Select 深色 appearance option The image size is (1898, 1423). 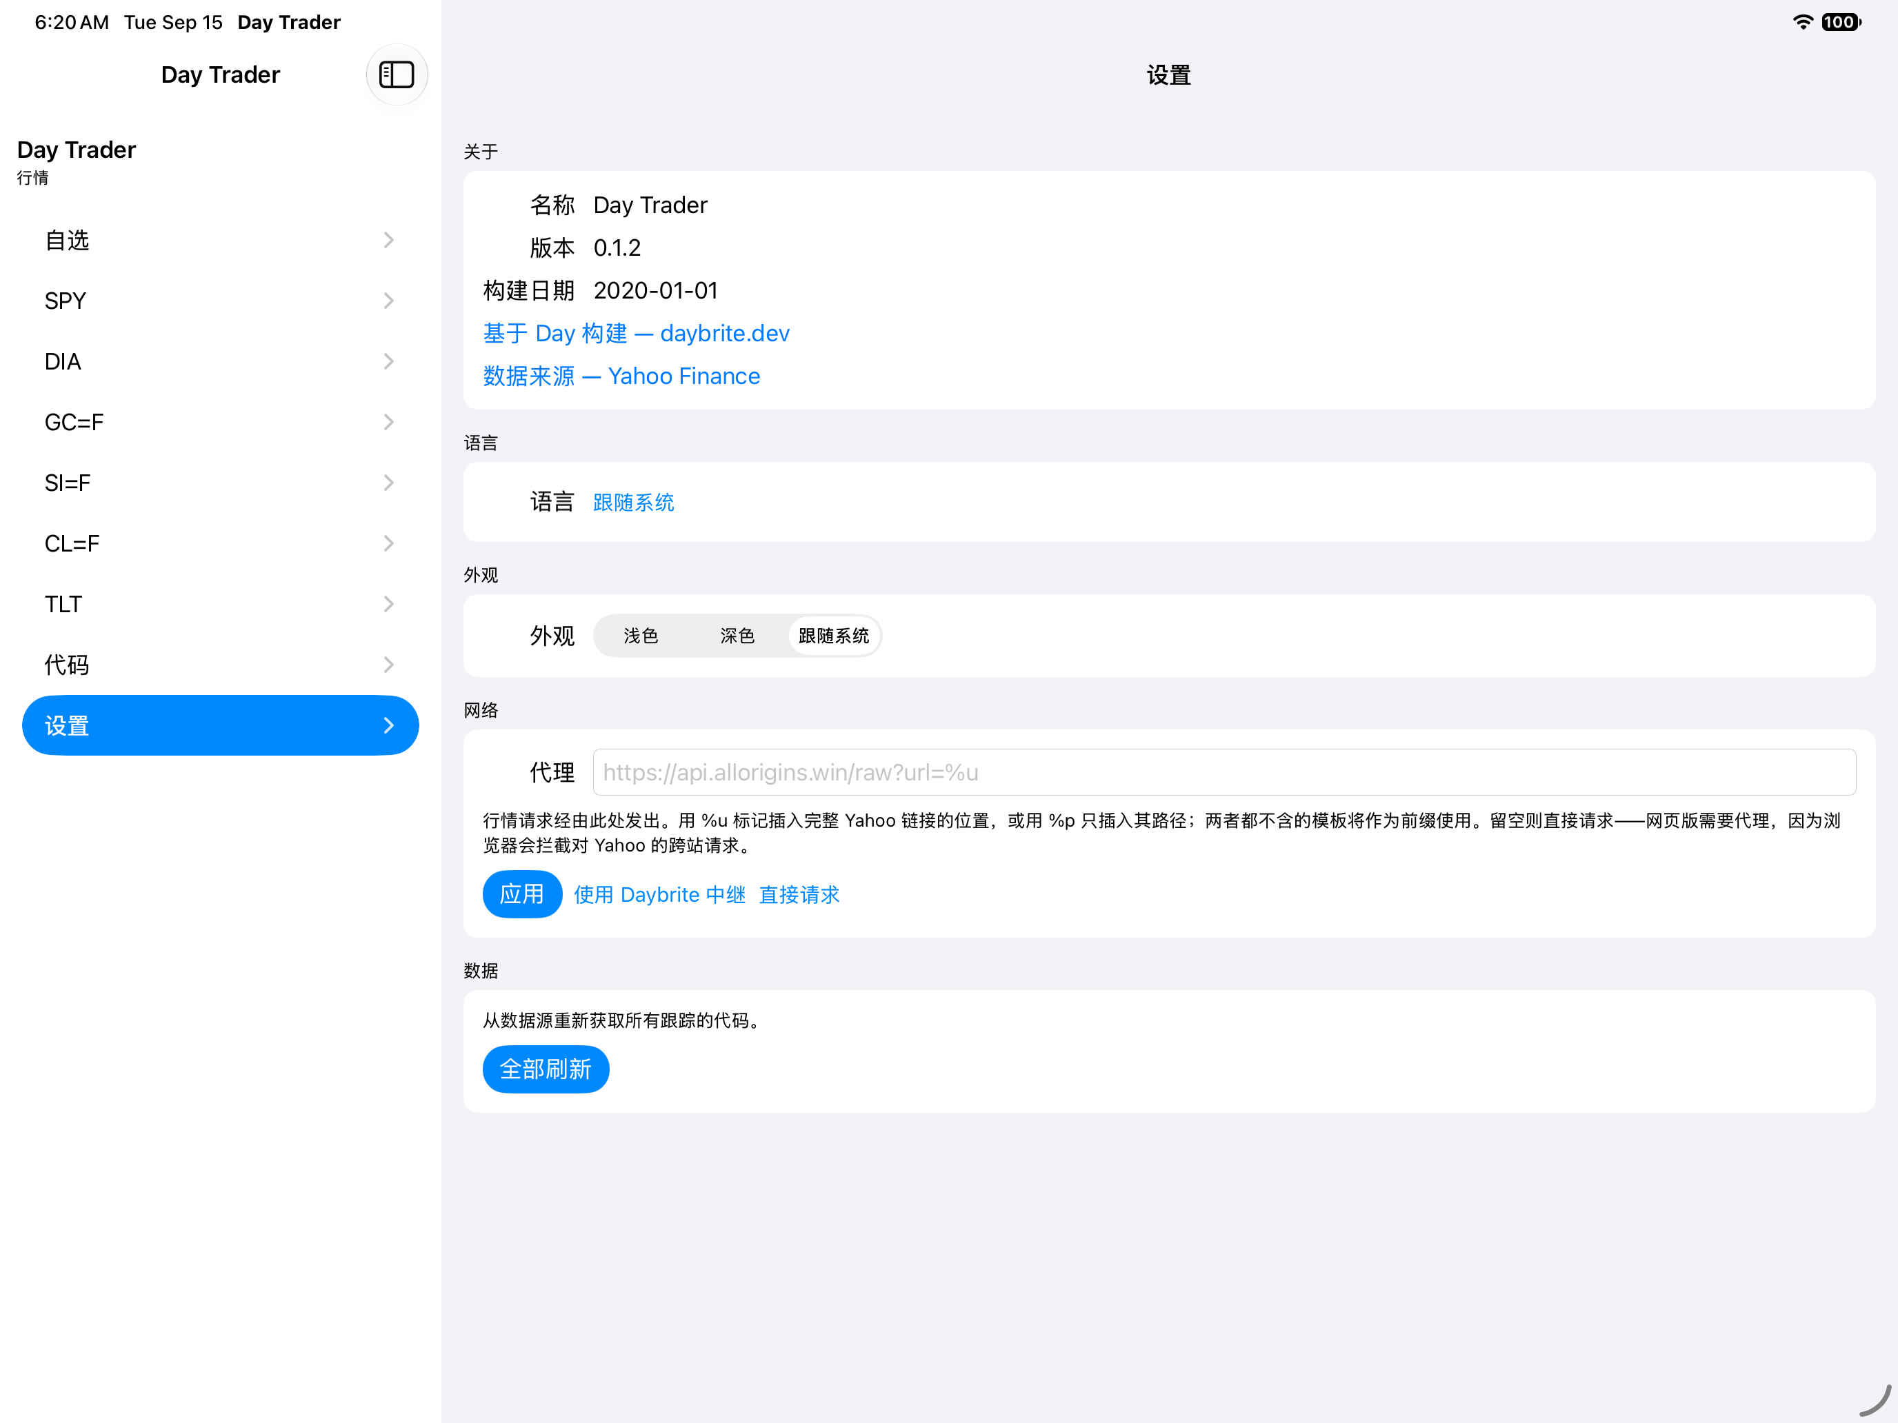click(x=737, y=636)
